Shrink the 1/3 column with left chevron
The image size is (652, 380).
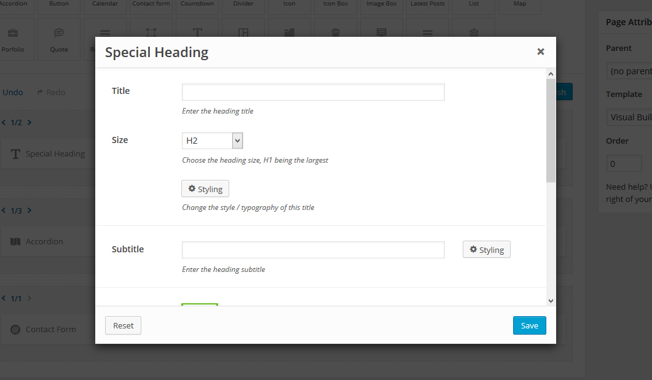pos(4,210)
